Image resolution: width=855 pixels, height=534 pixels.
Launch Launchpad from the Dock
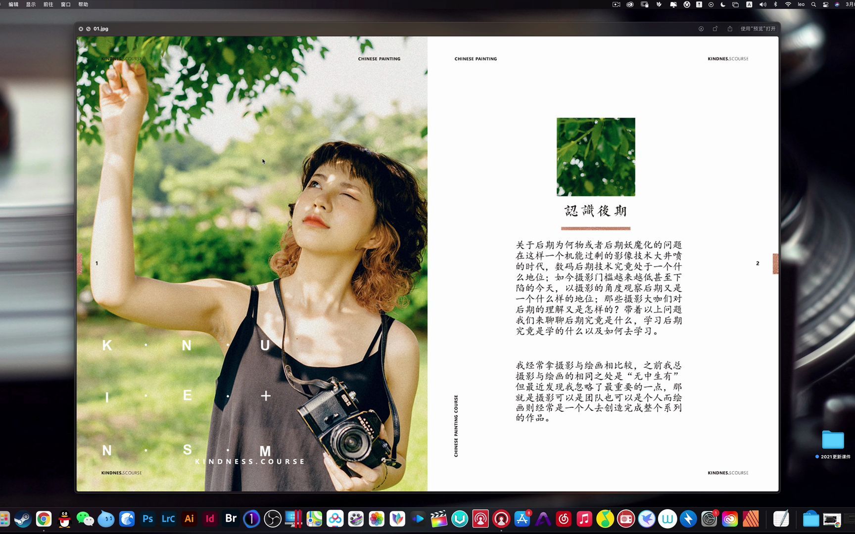point(4,519)
